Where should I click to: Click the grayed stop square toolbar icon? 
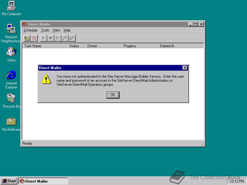[x=51, y=38]
